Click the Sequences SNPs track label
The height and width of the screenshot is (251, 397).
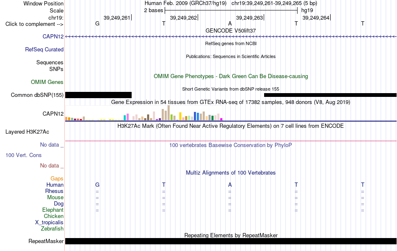tap(50, 66)
